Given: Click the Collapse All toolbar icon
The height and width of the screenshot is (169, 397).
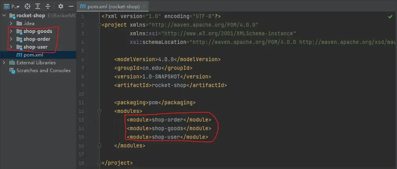Looking at the screenshot, I should [47, 7].
